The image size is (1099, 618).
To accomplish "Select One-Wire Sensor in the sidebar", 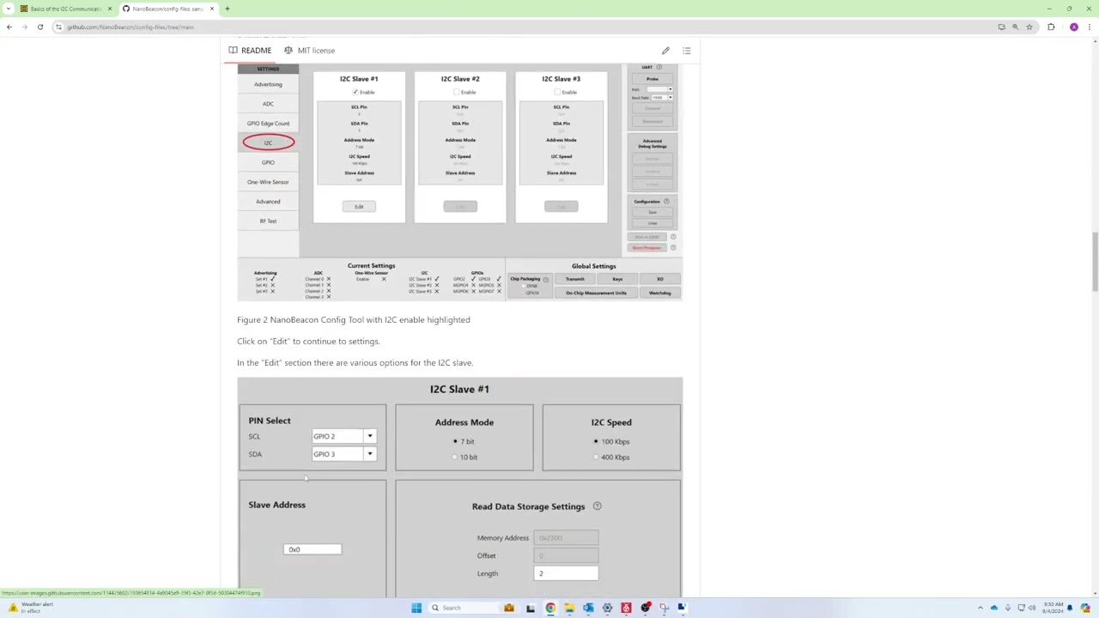I will tap(268, 182).
